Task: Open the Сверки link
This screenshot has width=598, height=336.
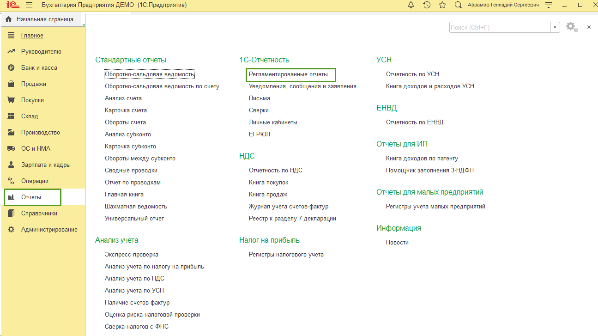Action: point(259,110)
